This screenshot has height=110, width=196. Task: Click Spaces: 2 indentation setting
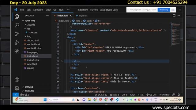[x=114, y=95]
